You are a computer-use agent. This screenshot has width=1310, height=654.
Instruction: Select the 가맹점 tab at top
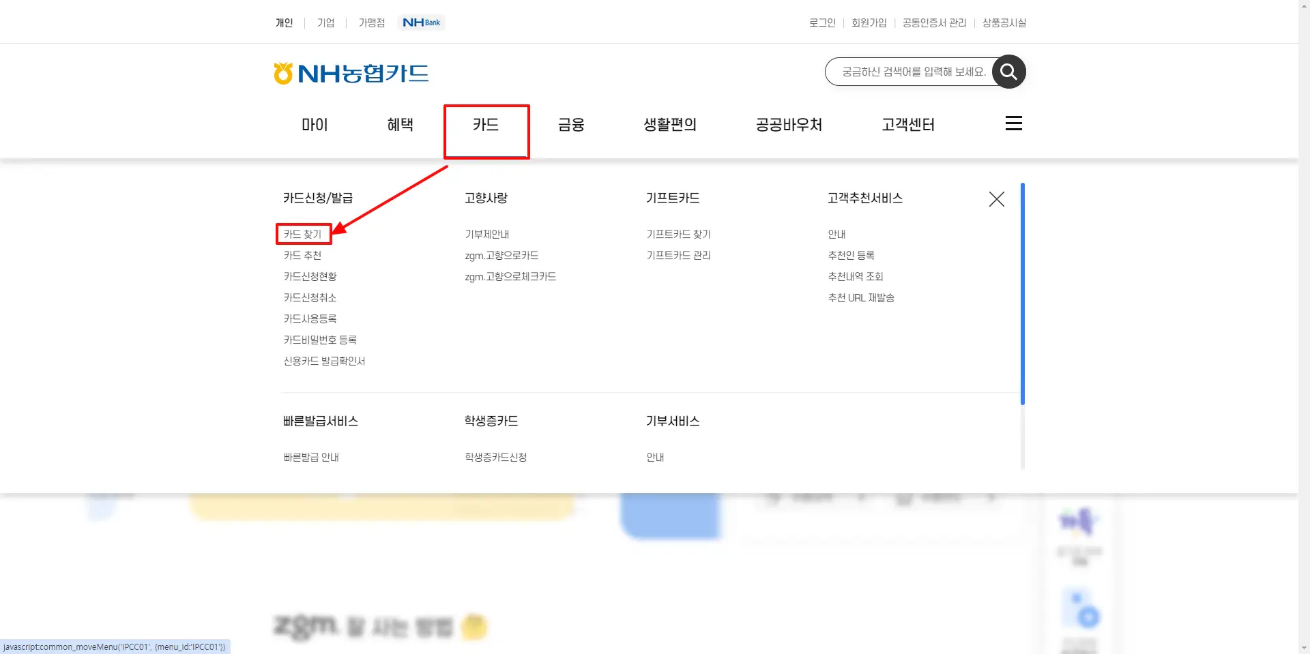(x=372, y=23)
